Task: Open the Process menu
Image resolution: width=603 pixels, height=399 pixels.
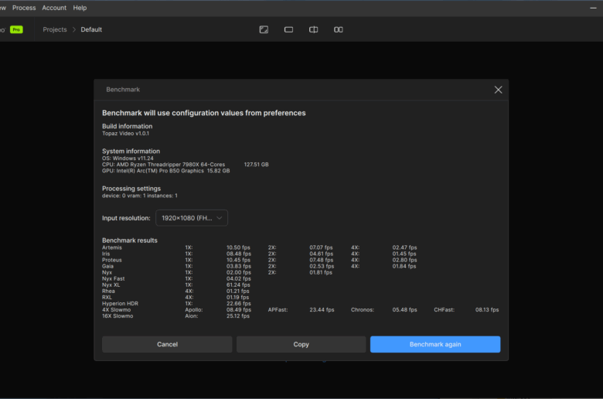Action: [24, 8]
